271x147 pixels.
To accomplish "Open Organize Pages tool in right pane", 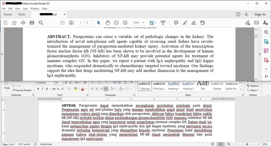I will [266, 51].
